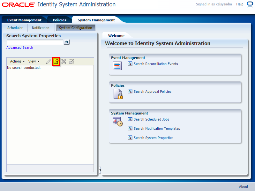Select the System Management tab
Viewport: 255px width, 191px height.
point(96,20)
